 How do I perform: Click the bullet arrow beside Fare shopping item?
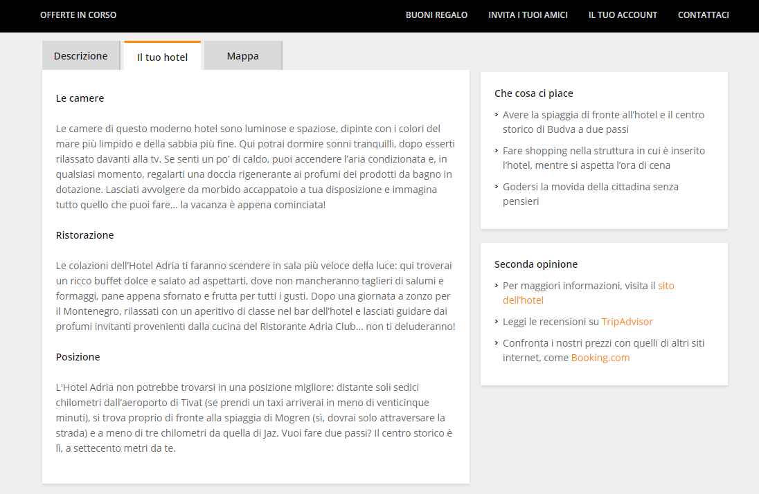[x=497, y=151]
